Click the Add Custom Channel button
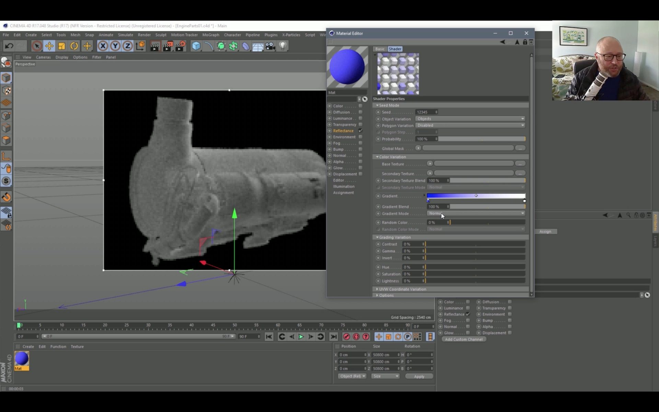This screenshot has height=412, width=659. 464,339
